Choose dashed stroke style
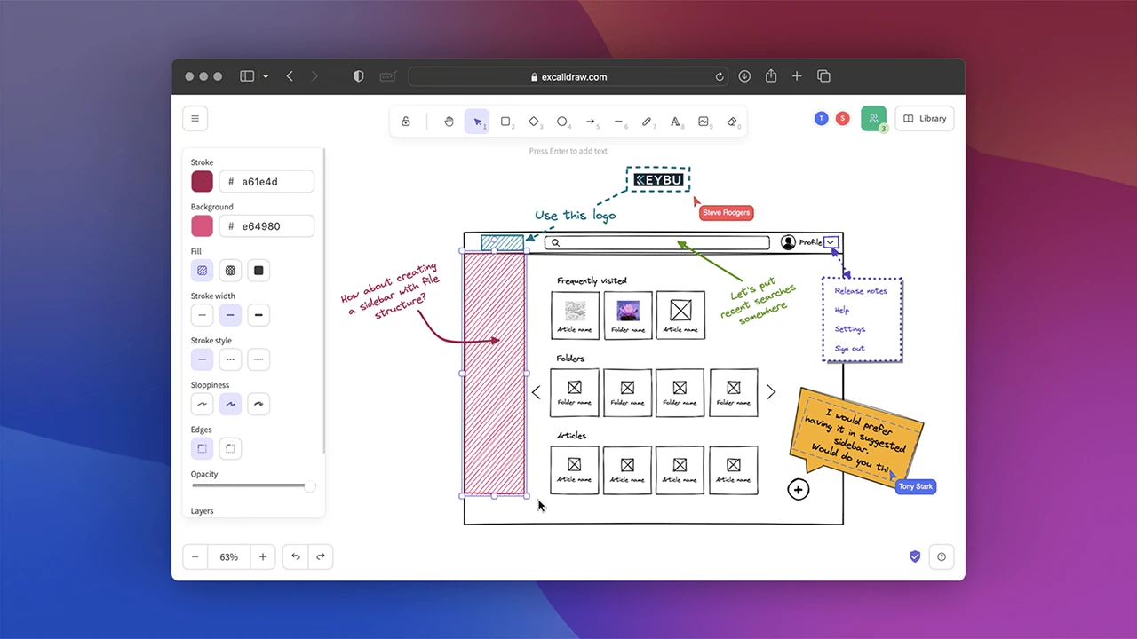Screen dimensions: 1137x639 point(230,359)
